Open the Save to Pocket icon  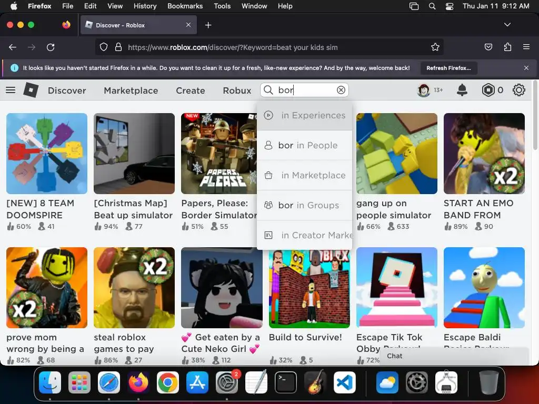pos(488,47)
